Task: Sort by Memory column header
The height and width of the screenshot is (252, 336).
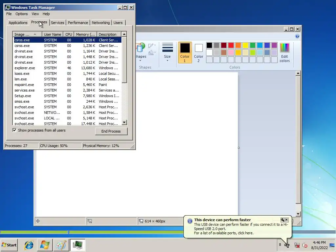Action: pos(85,34)
